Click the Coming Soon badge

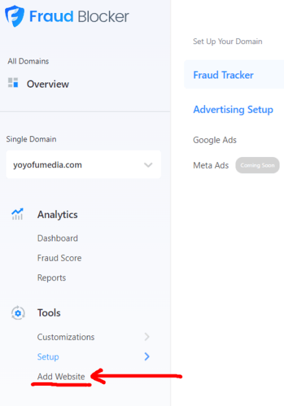click(257, 165)
